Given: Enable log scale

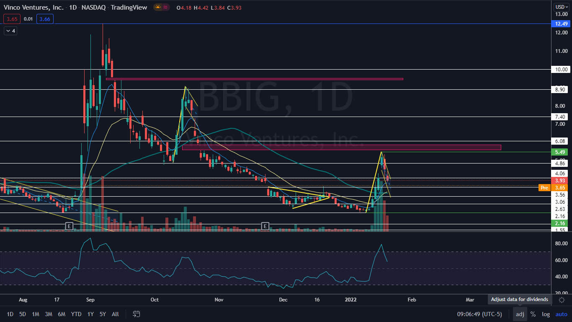Looking at the screenshot, I should pos(546,314).
